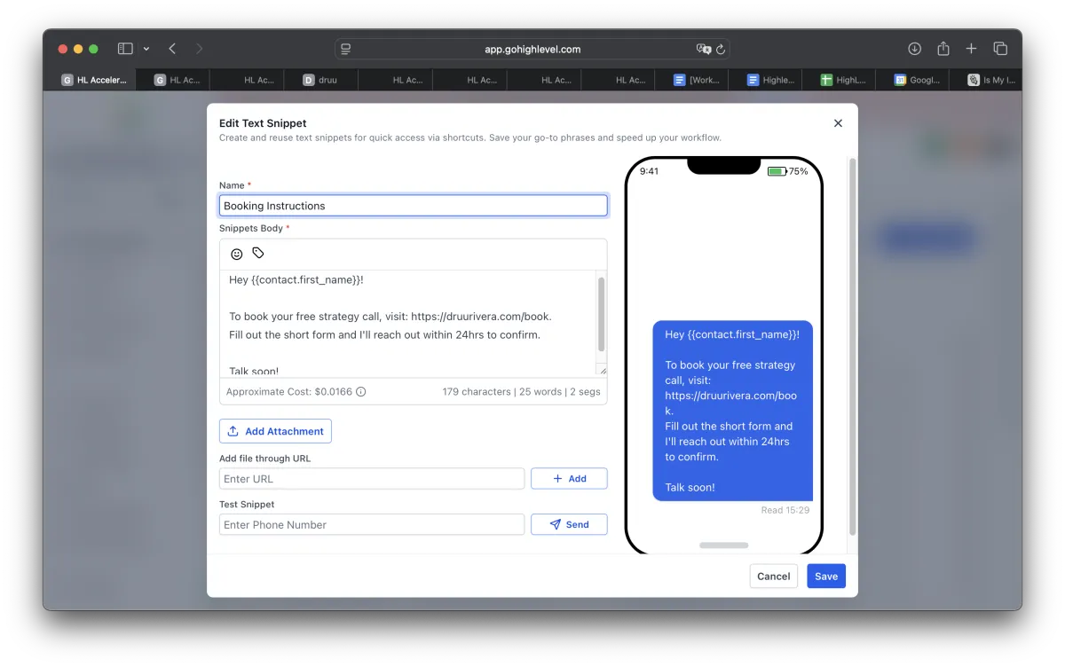The image size is (1065, 667).
Task: Click the Add Attachment button
Action: (275, 431)
